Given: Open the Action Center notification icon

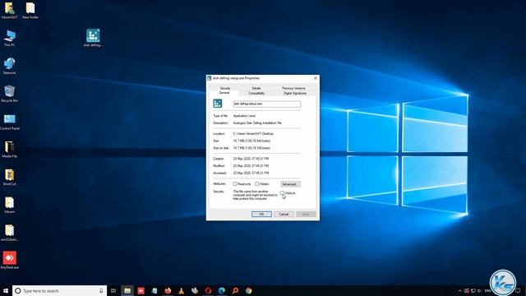Looking at the screenshot, I should pos(518,290).
